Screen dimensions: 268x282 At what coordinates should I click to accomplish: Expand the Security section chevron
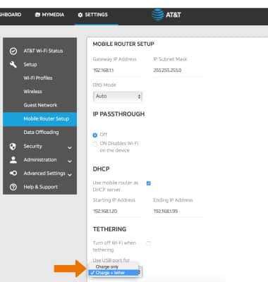click(70, 148)
